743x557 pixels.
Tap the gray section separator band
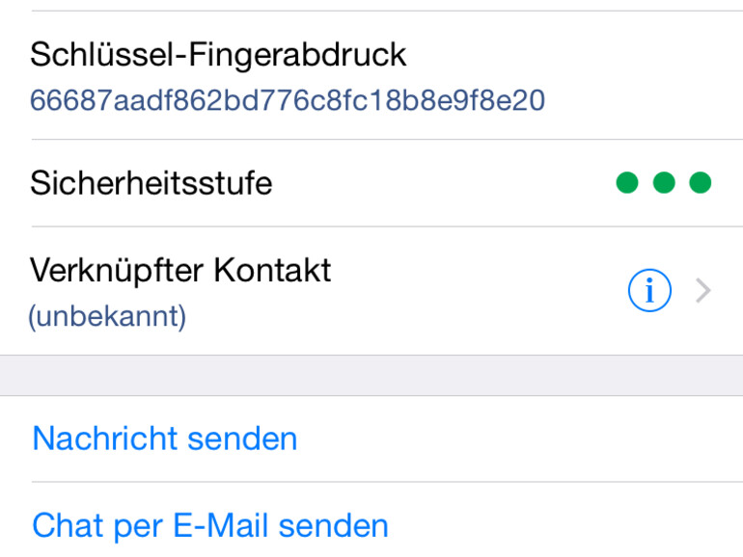[371, 375]
